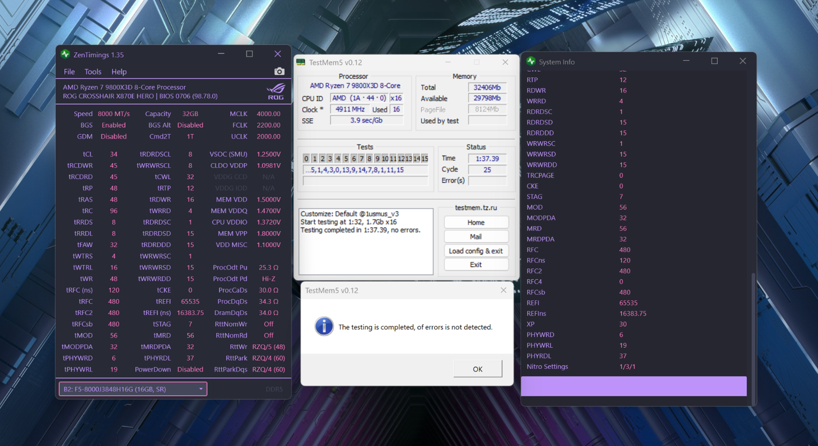
Task: Click the MODPDA row in System Info
Action: pos(634,218)
